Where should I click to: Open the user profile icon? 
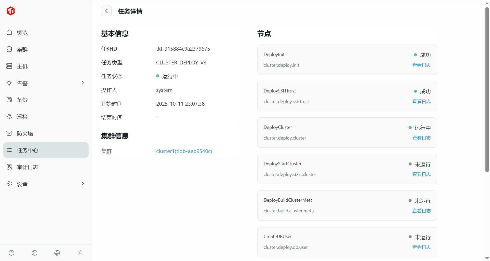coord(80,253)
